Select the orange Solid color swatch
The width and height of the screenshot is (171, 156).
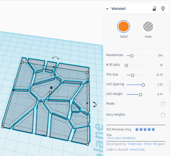point(123,26)
